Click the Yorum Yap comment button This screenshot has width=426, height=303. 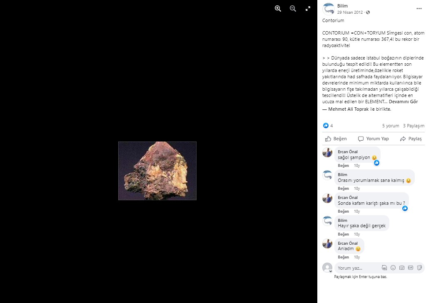(373, 139)
